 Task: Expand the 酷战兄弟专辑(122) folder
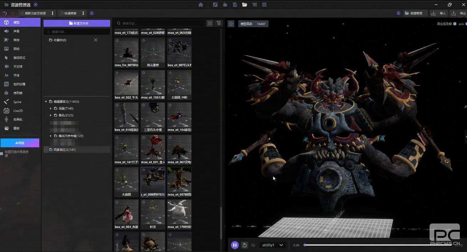pyautogui.click(x=51, y=136)
